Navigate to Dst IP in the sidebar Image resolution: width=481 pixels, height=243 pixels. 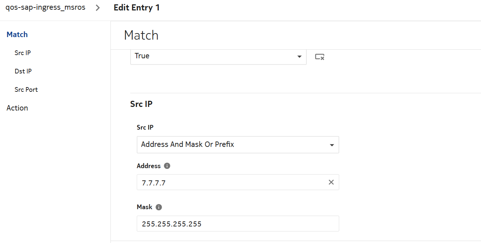coord(23,71)
